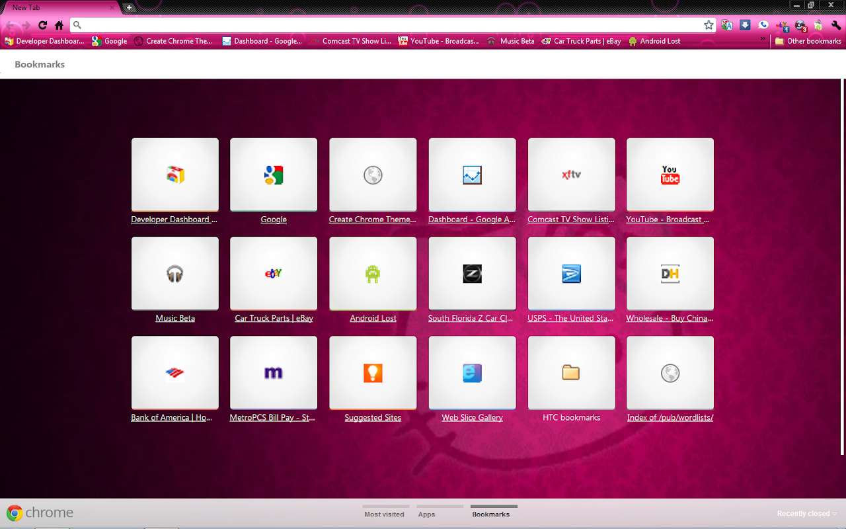Viewport: 846px width, 529px height.
Task: Click the Google logo tile
Action: [x=274, y=175]
